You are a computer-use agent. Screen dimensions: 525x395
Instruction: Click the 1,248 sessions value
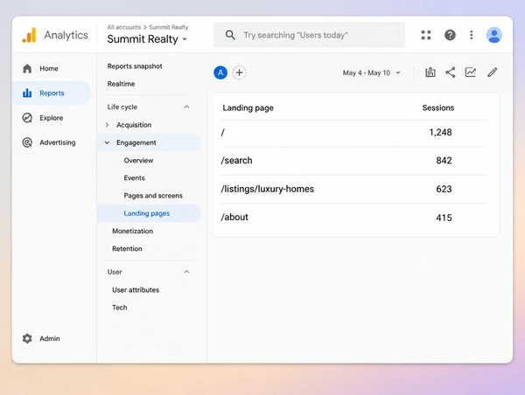(x=440, y=133)
